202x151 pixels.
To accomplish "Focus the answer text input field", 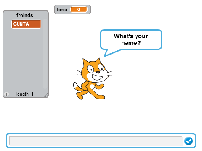I will tap(96, 141).
